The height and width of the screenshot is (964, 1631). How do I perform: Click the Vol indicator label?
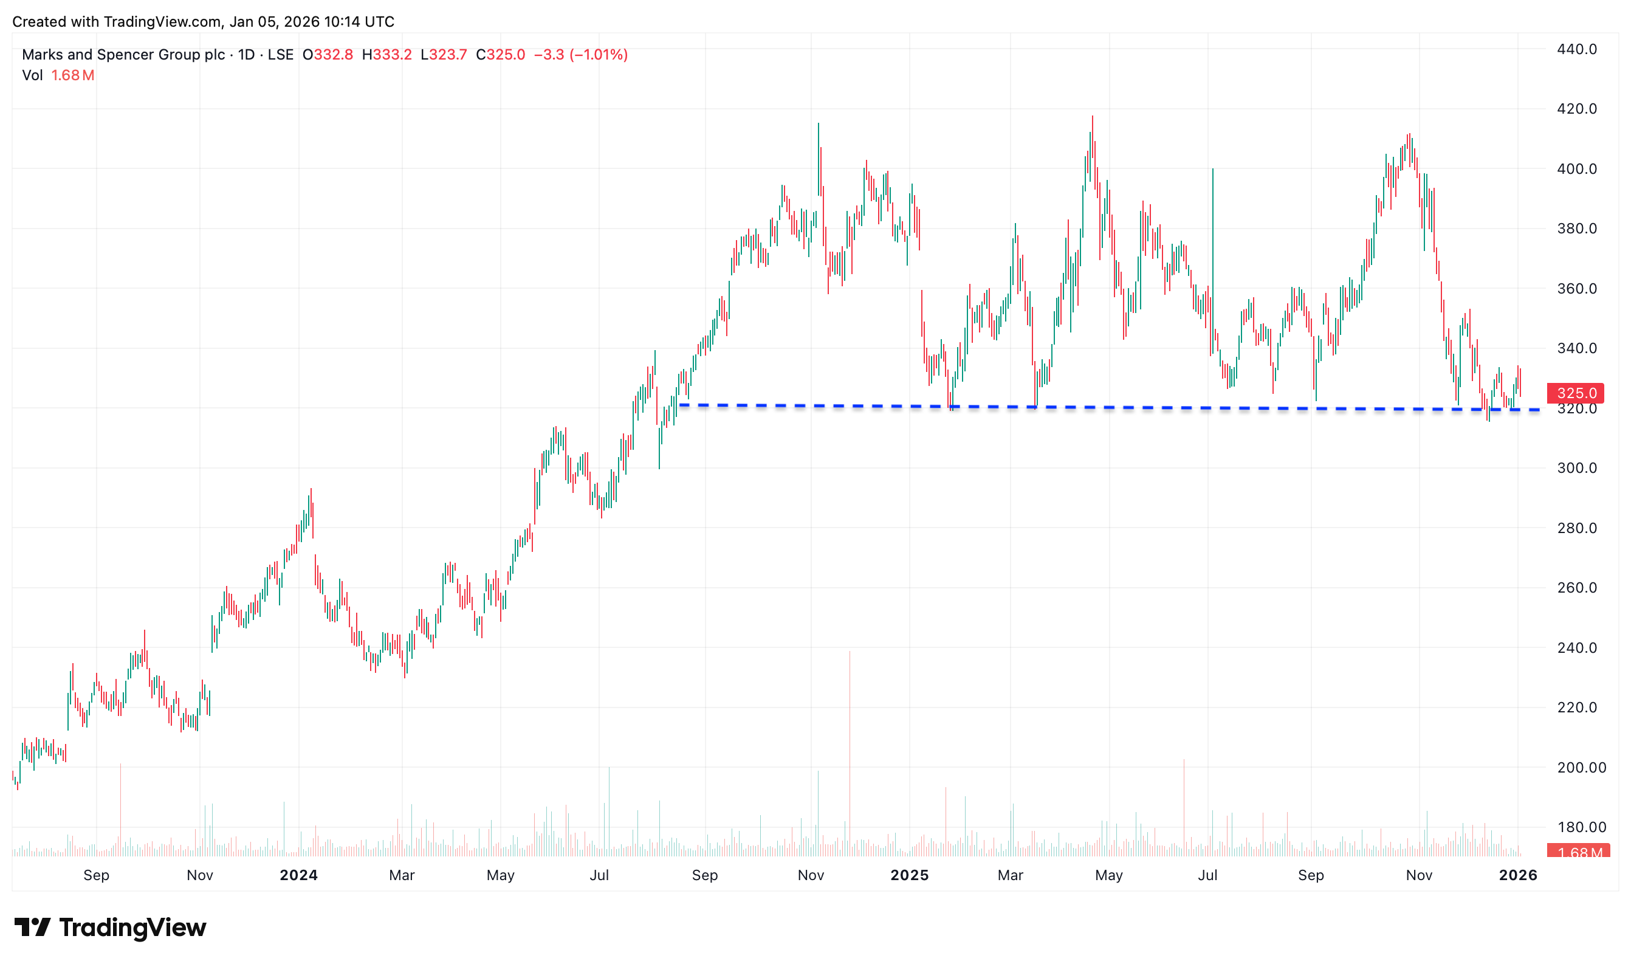(x=32, y=75)
